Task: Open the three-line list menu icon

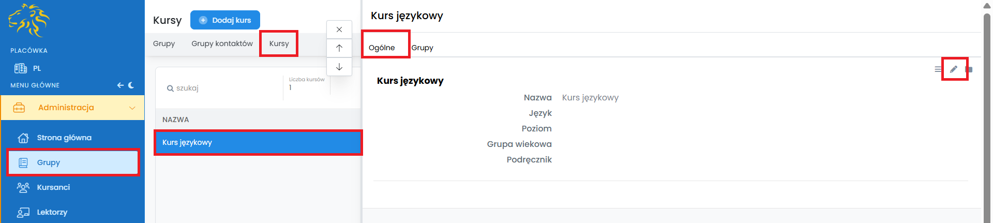Action: point(938,69)
